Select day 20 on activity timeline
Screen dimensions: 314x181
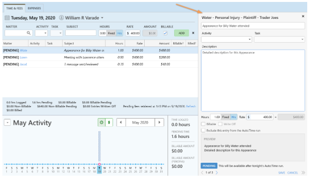(x=105, y=169)
